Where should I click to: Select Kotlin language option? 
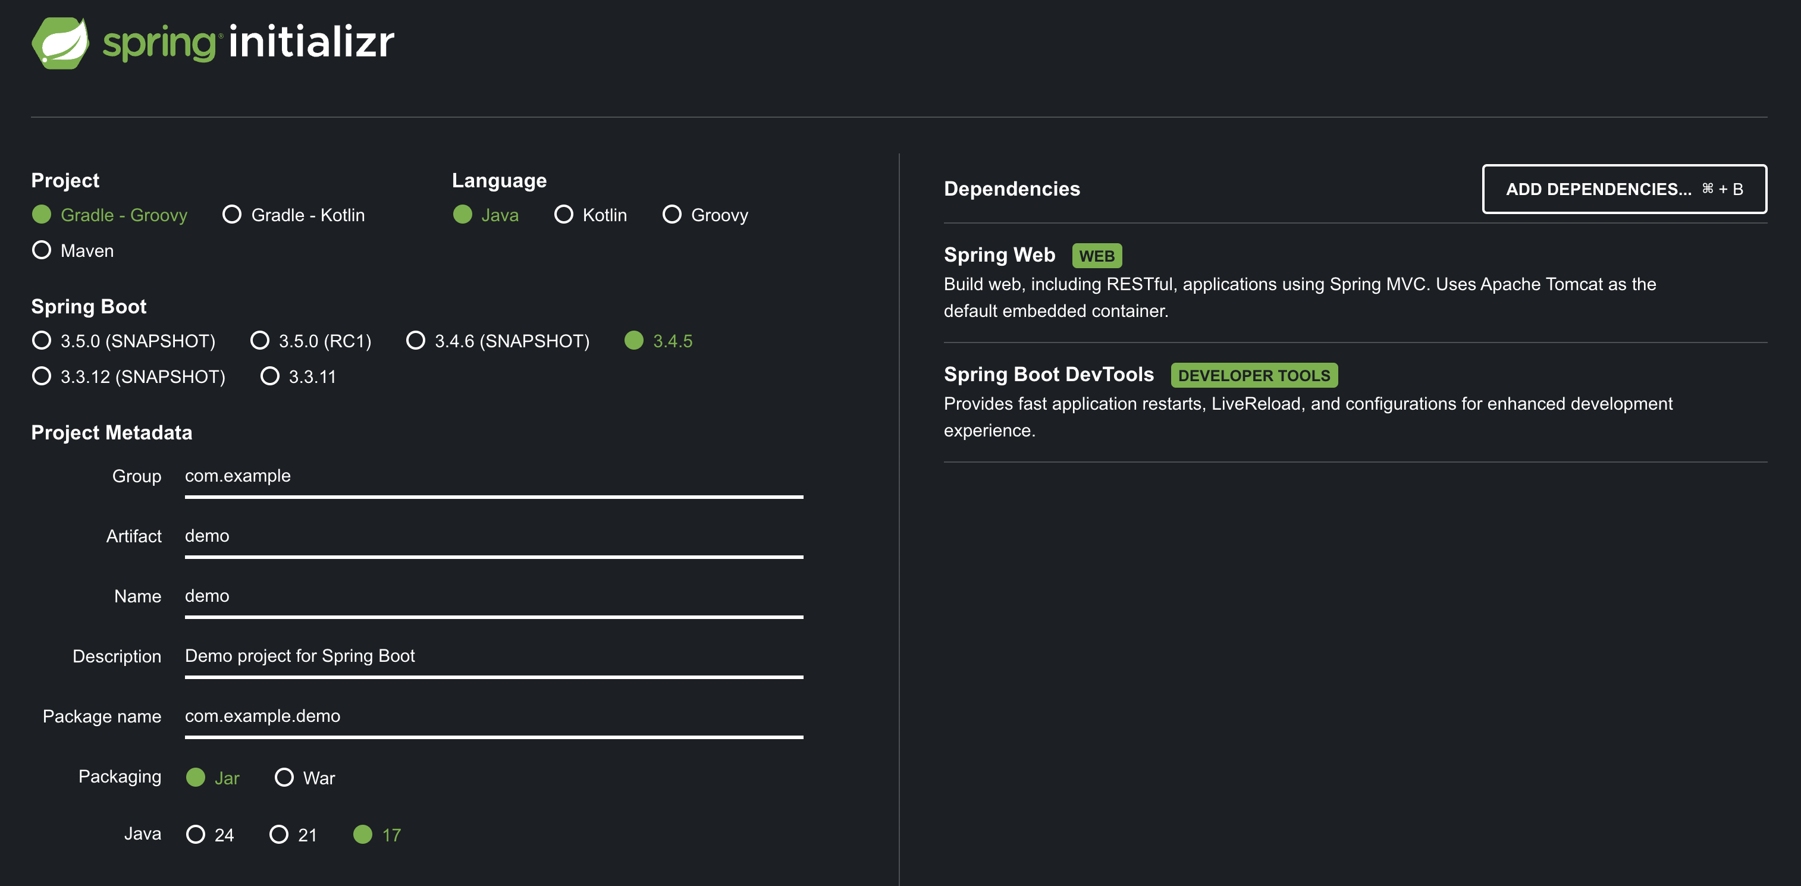click(x=591, y=215)
